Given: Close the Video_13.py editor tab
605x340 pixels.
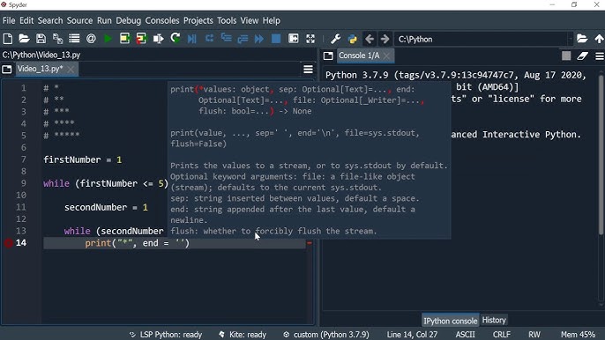Looking at the screenshot, I should 71,69.
